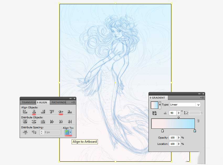The width and height of the screenshot is (223, 165).
Task: Click the gradient midpoint diamond slider
Action: pyautogui.click(x=178, y=117)
